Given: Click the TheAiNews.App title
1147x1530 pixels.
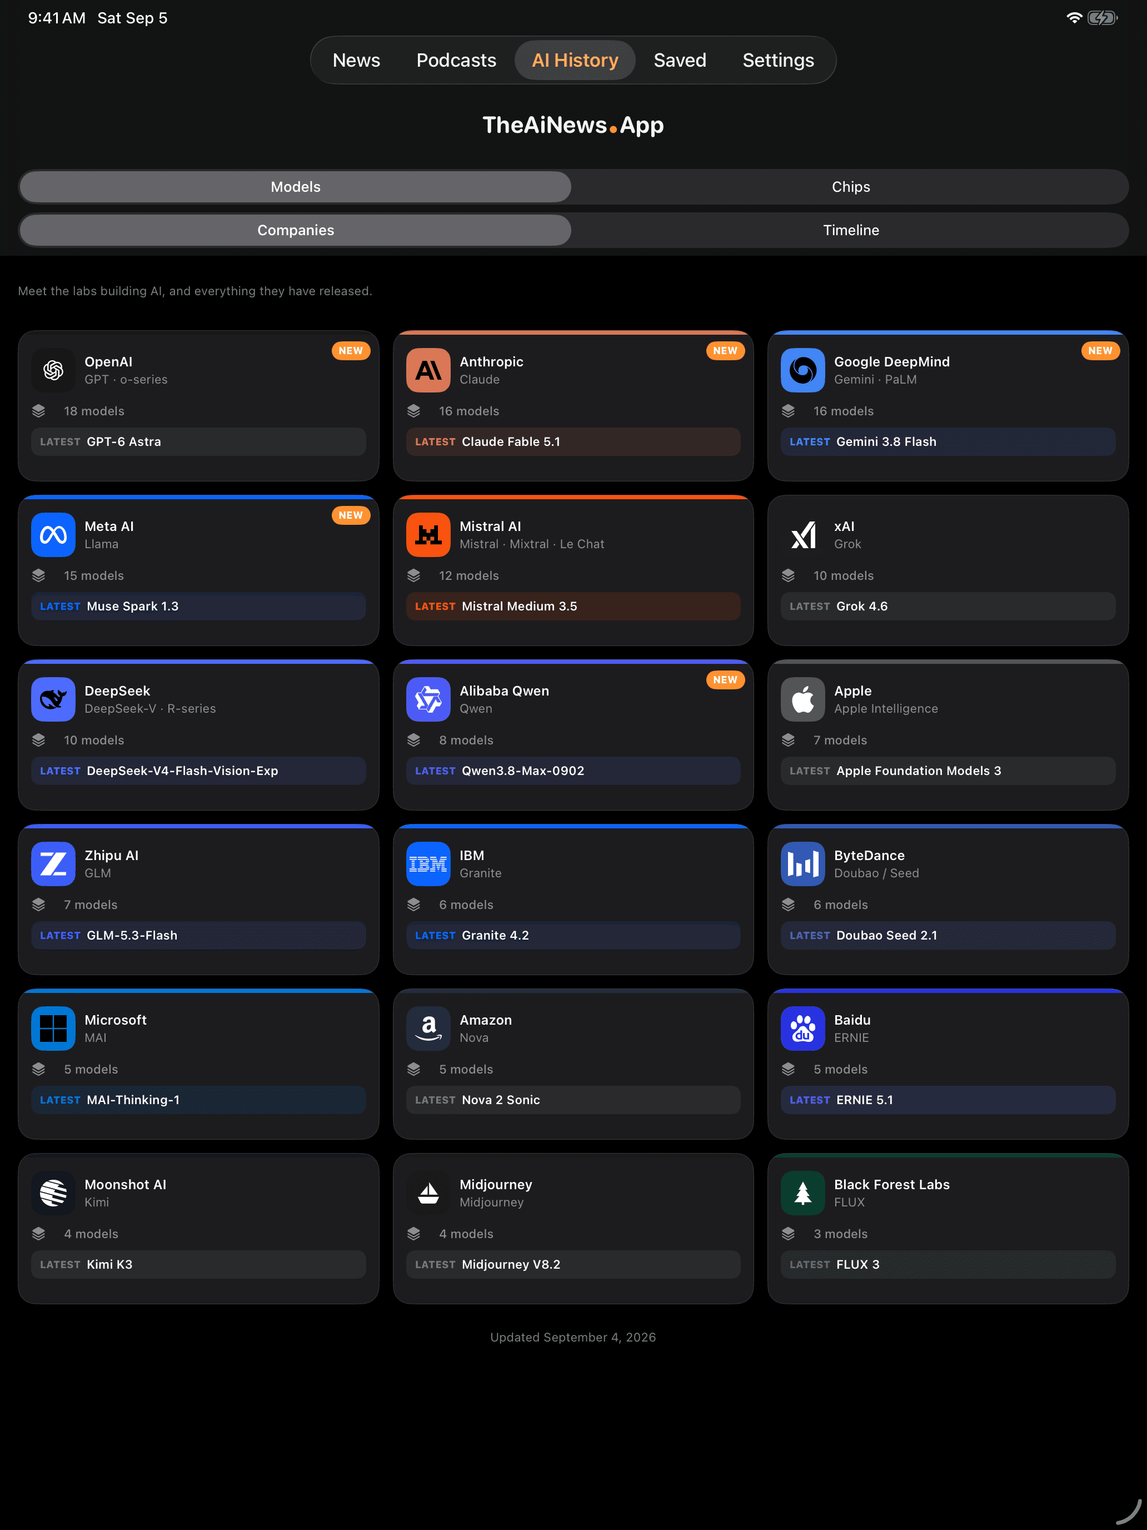Looking at the screenshot, I should tap(573, 125).
